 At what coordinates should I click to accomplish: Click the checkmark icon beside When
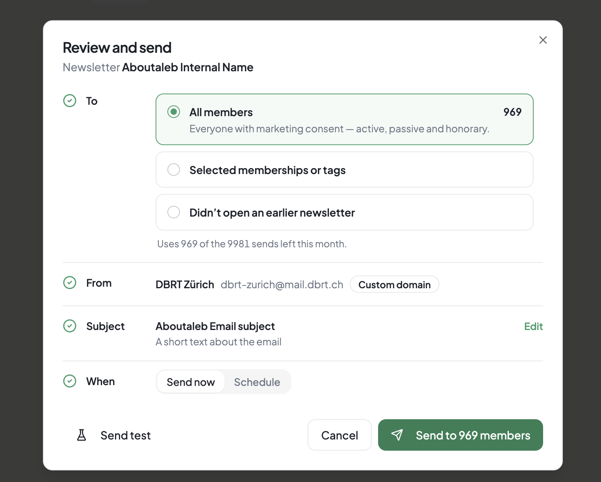coord(70,381)
